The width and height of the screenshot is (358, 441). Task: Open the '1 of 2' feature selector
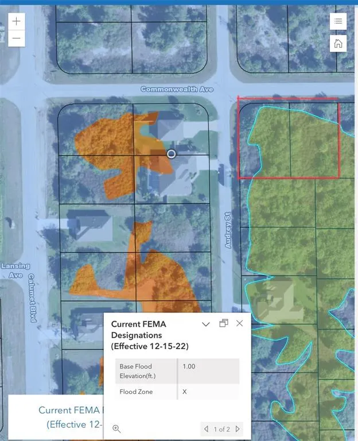click(x=221, y=429)
